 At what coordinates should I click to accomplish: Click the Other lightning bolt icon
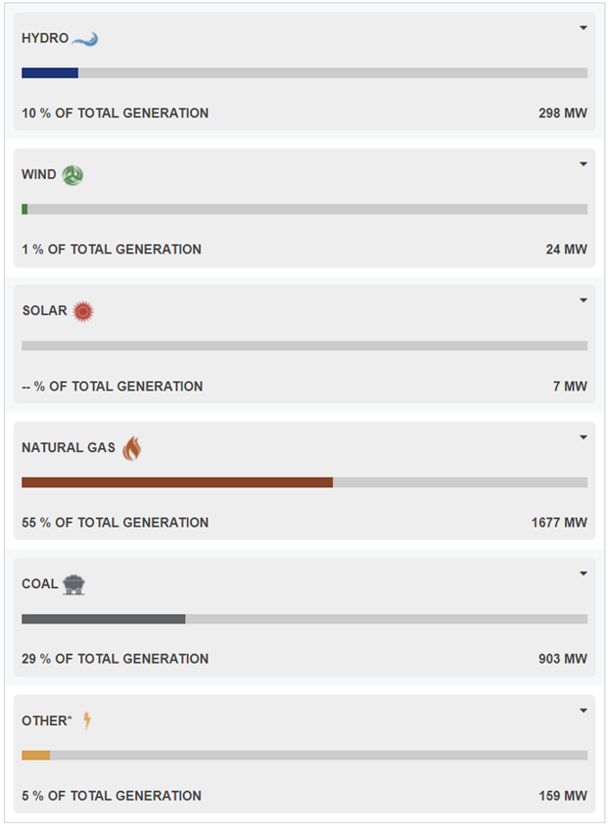click(x=87, y=721)
